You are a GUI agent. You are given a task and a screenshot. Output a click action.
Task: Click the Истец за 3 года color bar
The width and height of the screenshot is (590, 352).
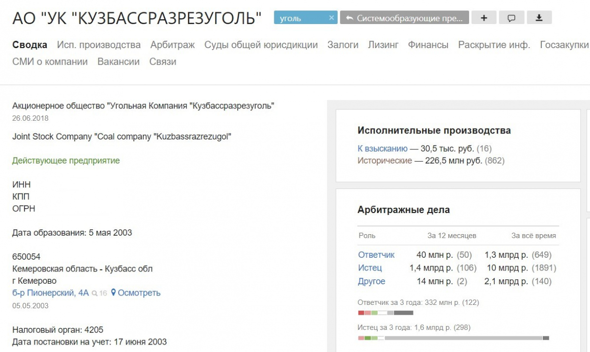[x=453, y=338]
